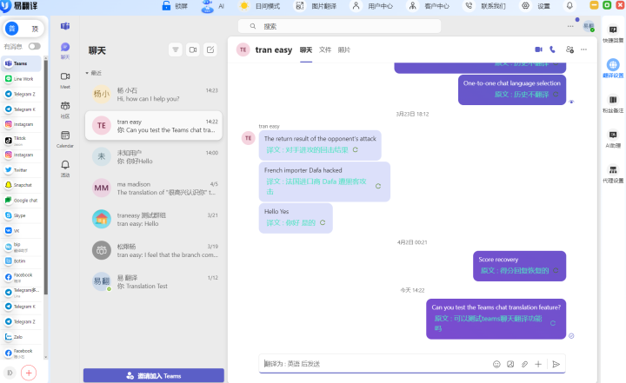The height and width of the screenshot is (383, 626).
Task: Toggle the unread messages switch
Action: tap(34, 46)
